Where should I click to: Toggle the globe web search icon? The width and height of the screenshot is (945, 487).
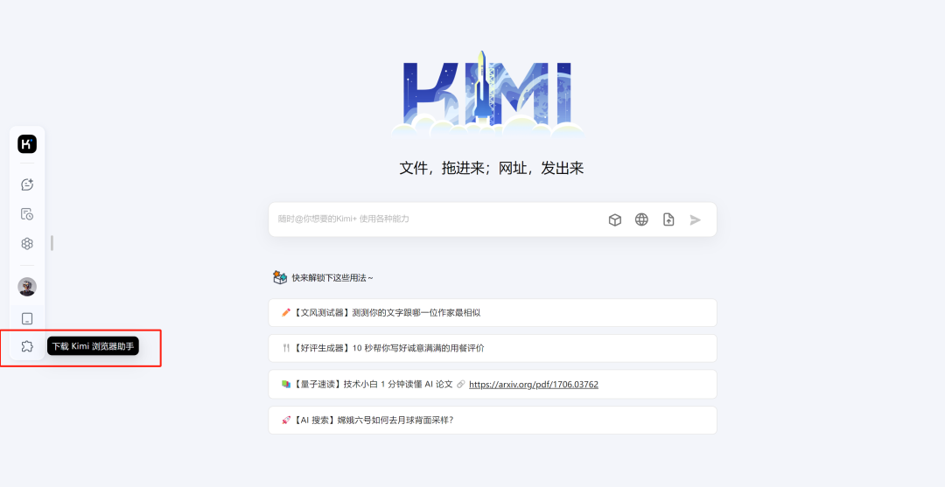pyautogui.click(x=642, y=219)
